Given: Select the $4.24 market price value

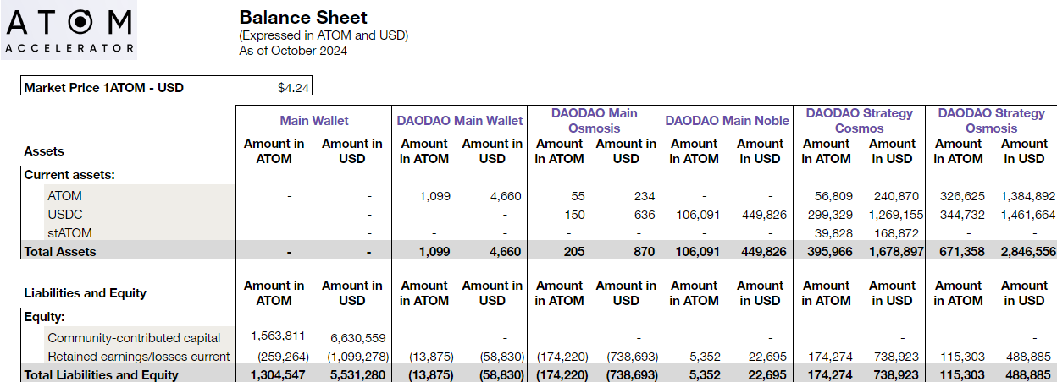Looking at the screenshot, I should click(294, 87).
